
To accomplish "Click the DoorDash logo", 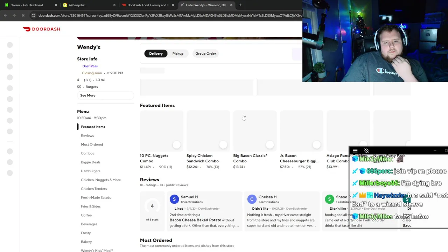I will [41, 29].
